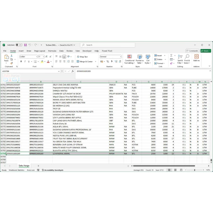Switch to the Insert tab
Image resolution: width=213 pixels, height=213 pixels.
tap(21, 51)
